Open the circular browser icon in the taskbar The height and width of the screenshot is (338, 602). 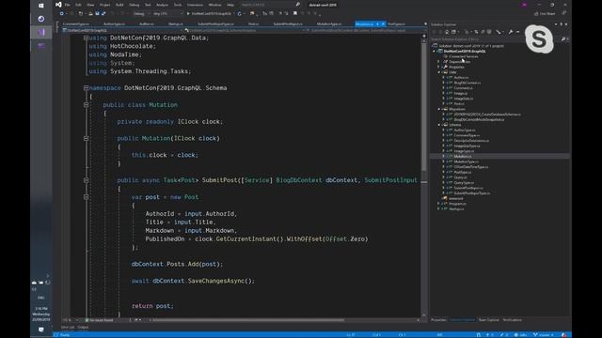(x=41, y=19)
